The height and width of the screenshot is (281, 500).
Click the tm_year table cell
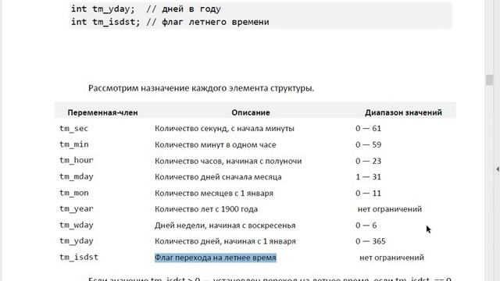[x=77, y=209]
